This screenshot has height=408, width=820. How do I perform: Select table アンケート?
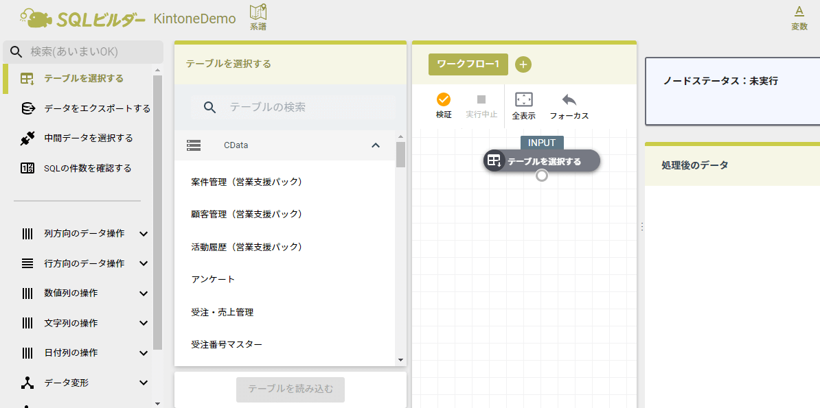(x=285, y=280)
